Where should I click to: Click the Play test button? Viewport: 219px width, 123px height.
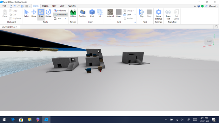coord(142,13)
